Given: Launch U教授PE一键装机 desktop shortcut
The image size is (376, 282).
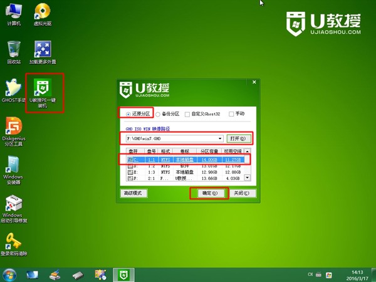Looking at the screenshot, I should pyautogui.click(x=43, y=93).
